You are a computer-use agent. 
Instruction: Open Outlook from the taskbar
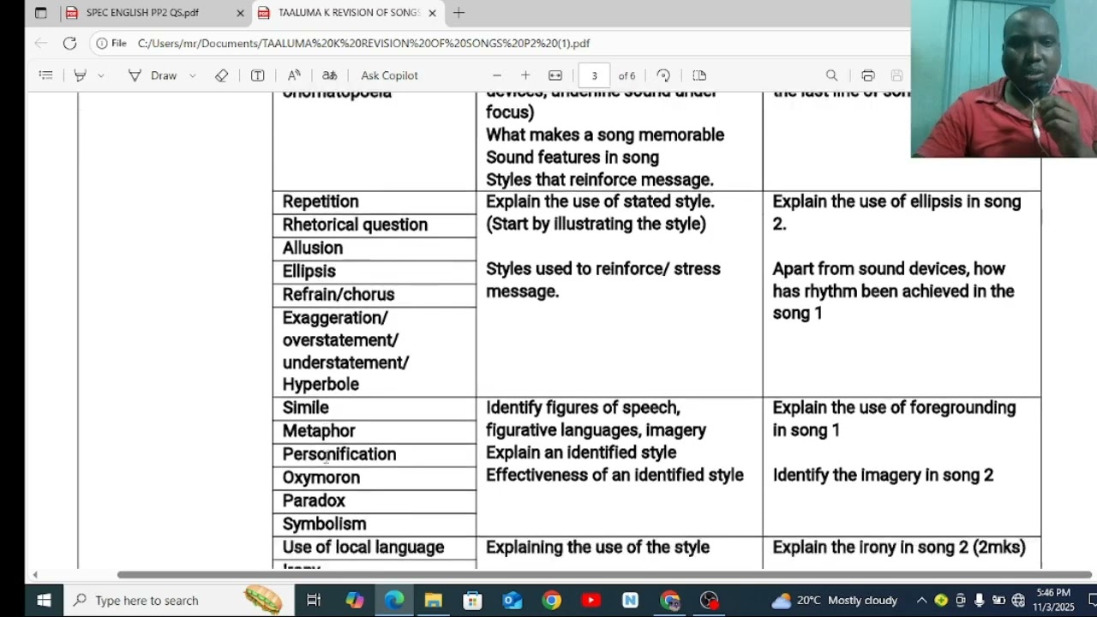[x=512, y=600]
